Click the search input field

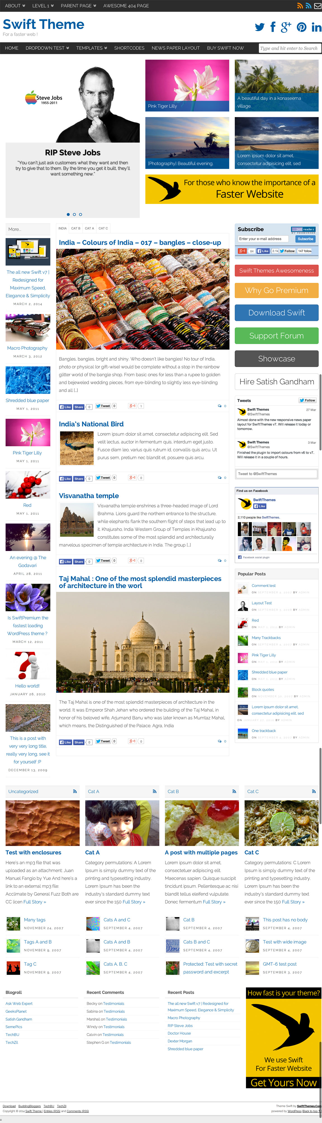[x=289, y=48]
